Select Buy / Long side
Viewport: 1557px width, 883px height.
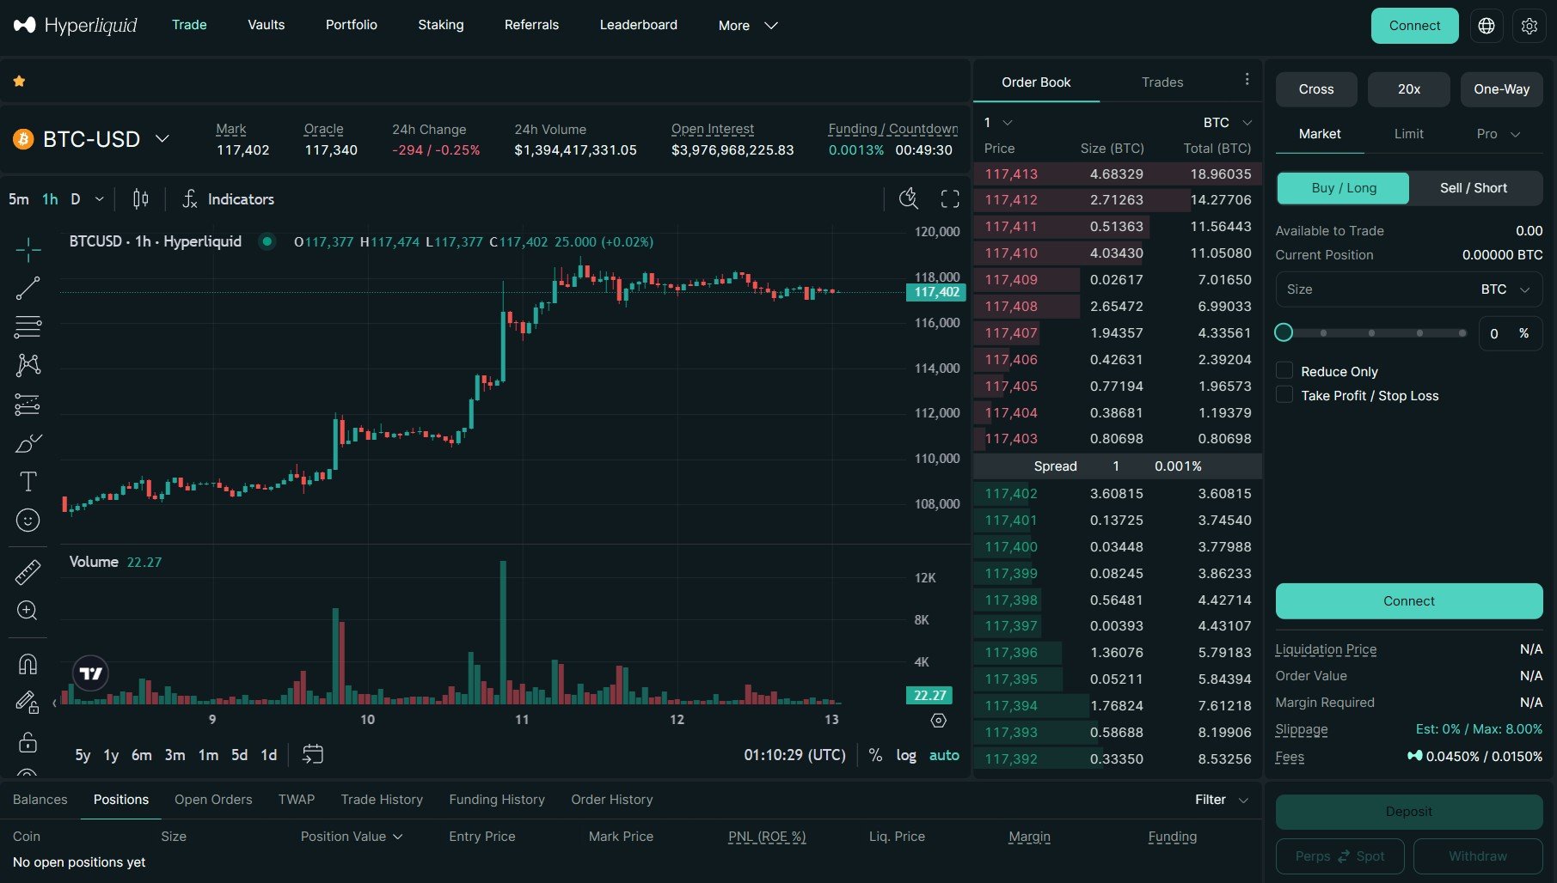click(x=1343, y=188)
